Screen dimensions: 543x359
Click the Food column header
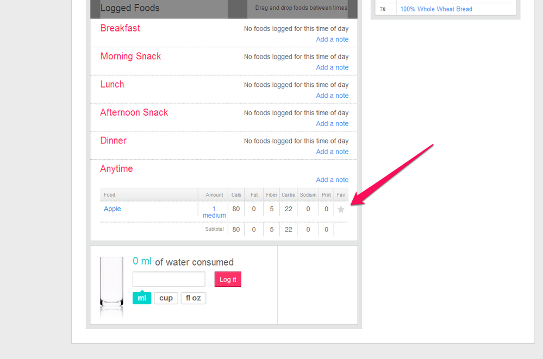(x=109, y=195)
